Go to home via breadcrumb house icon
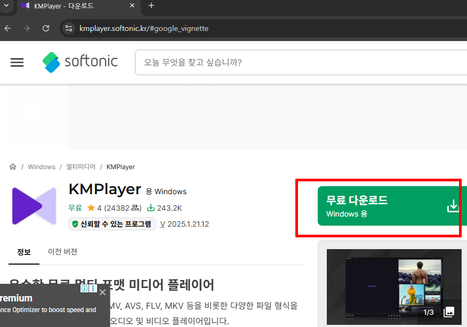467x327 pixels. 13,166
